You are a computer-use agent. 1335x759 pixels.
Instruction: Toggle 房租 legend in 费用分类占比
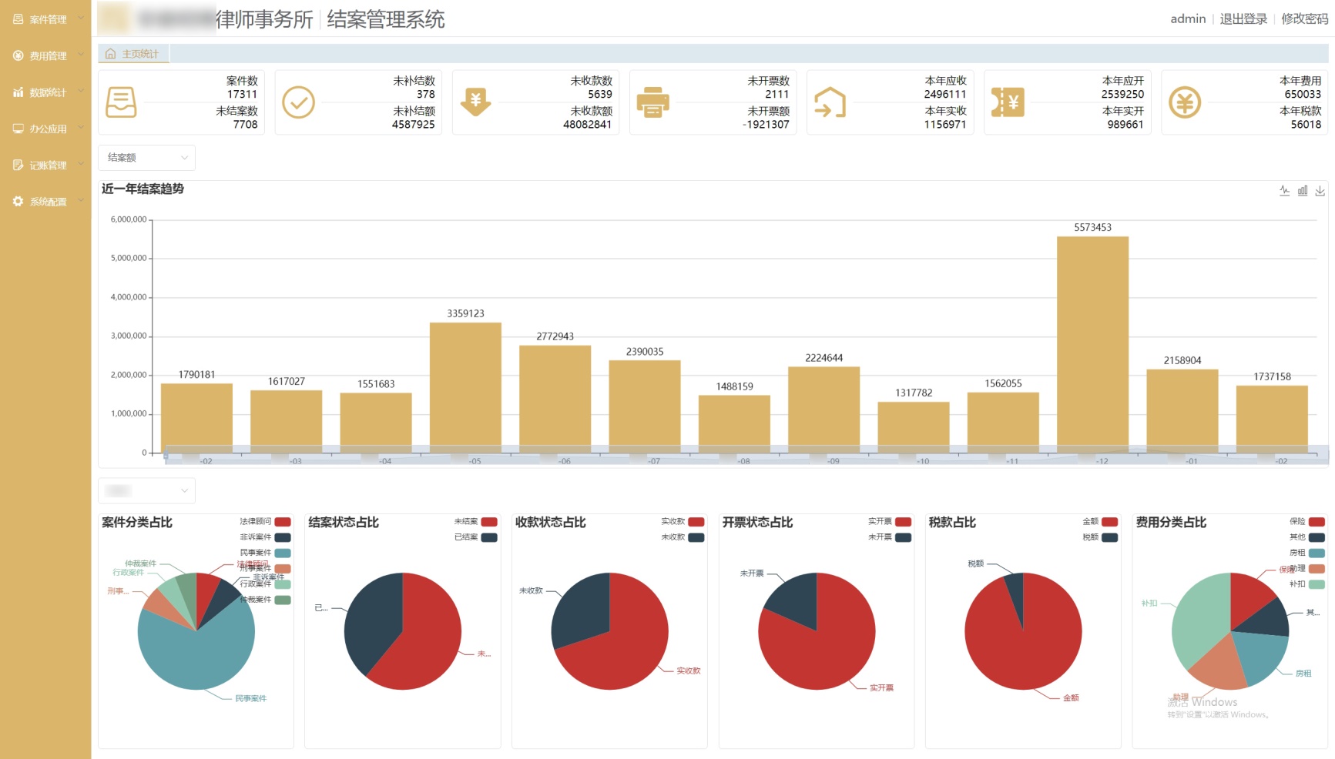coord(1306,553)
